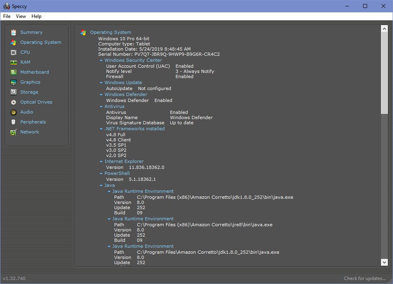
Task: Click the Operating System Windows flag sidebar icon
Action: click(14, 43)
